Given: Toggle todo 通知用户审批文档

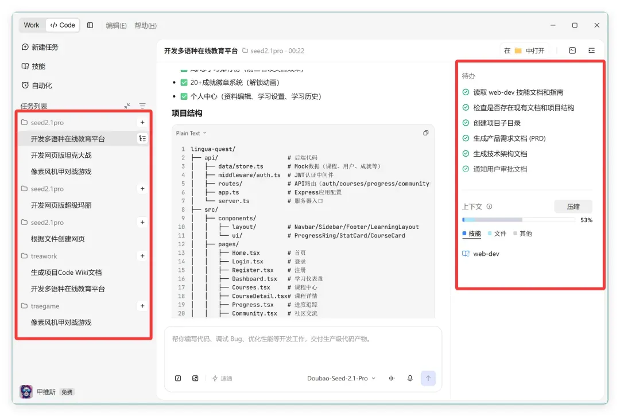Looking at the screenshot, I should 466,169.
